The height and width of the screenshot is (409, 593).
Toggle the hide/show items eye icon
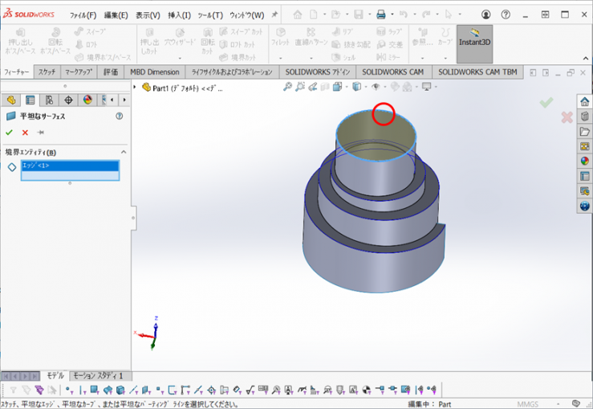[x=375, y=87]
